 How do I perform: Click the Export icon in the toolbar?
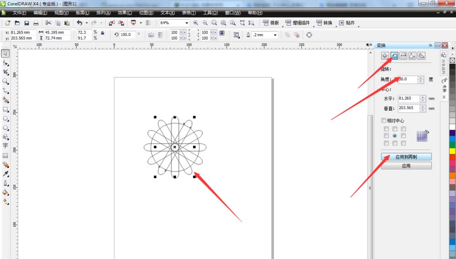(121, 23)
